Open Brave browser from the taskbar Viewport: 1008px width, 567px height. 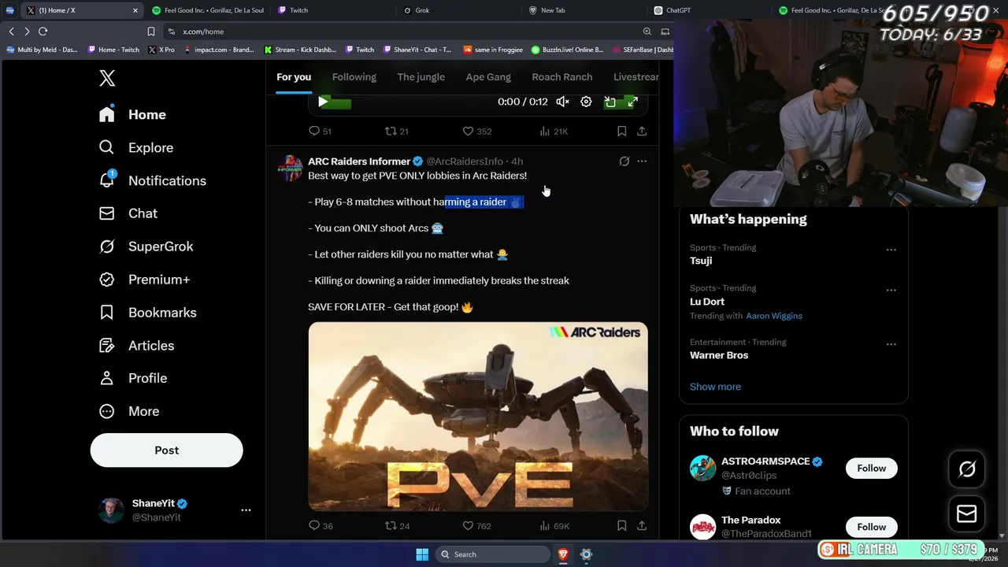pos(563,554)
